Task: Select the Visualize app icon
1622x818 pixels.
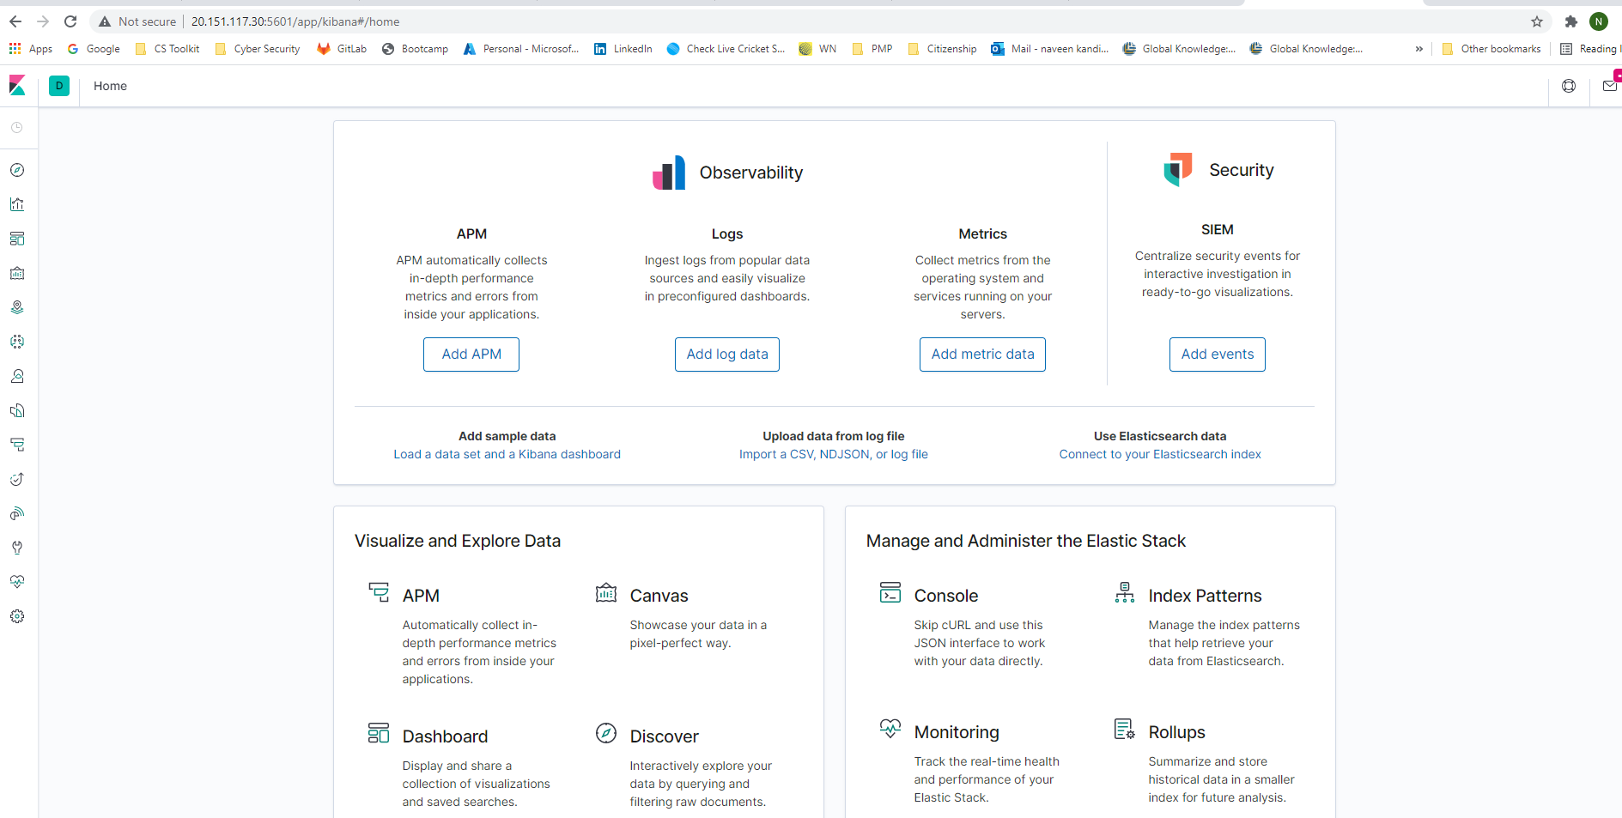Action: [17, 204]
